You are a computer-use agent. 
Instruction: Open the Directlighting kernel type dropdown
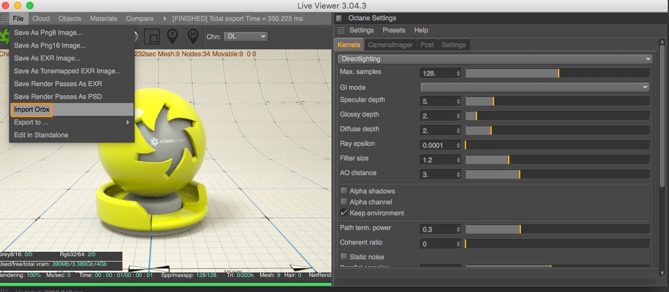(x=495, y=59)
